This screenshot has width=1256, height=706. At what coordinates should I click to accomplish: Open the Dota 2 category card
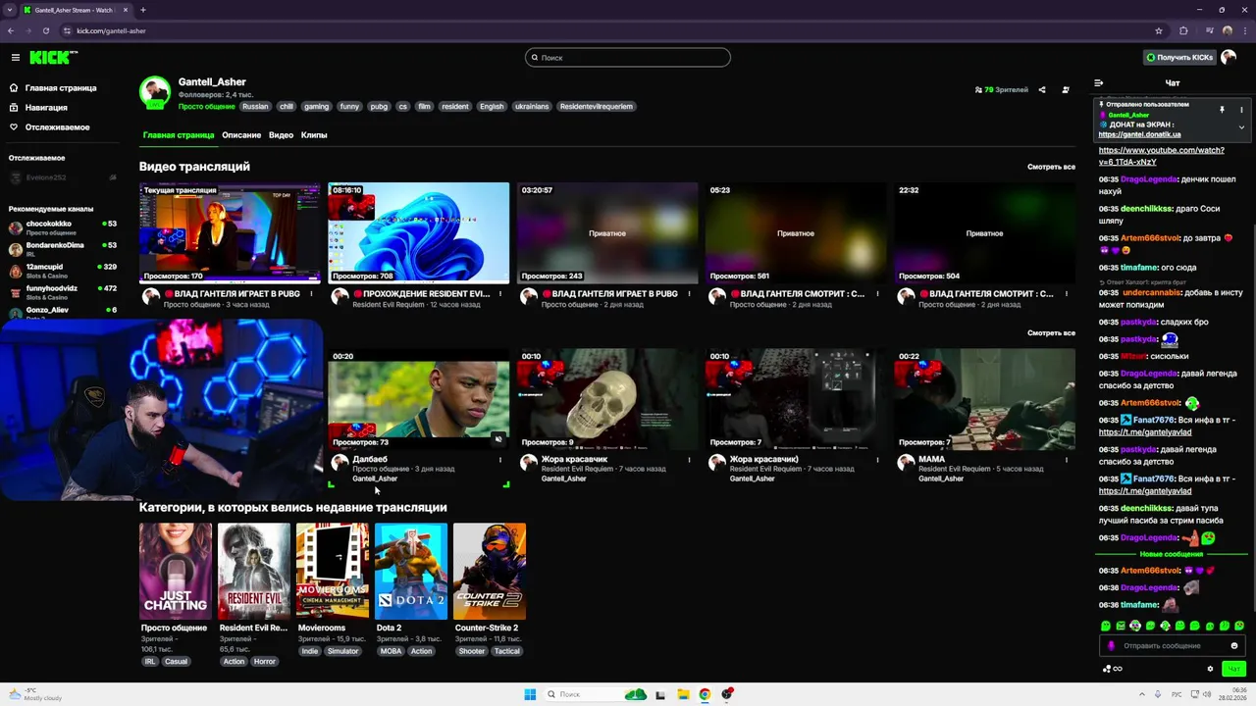(411, 571)
